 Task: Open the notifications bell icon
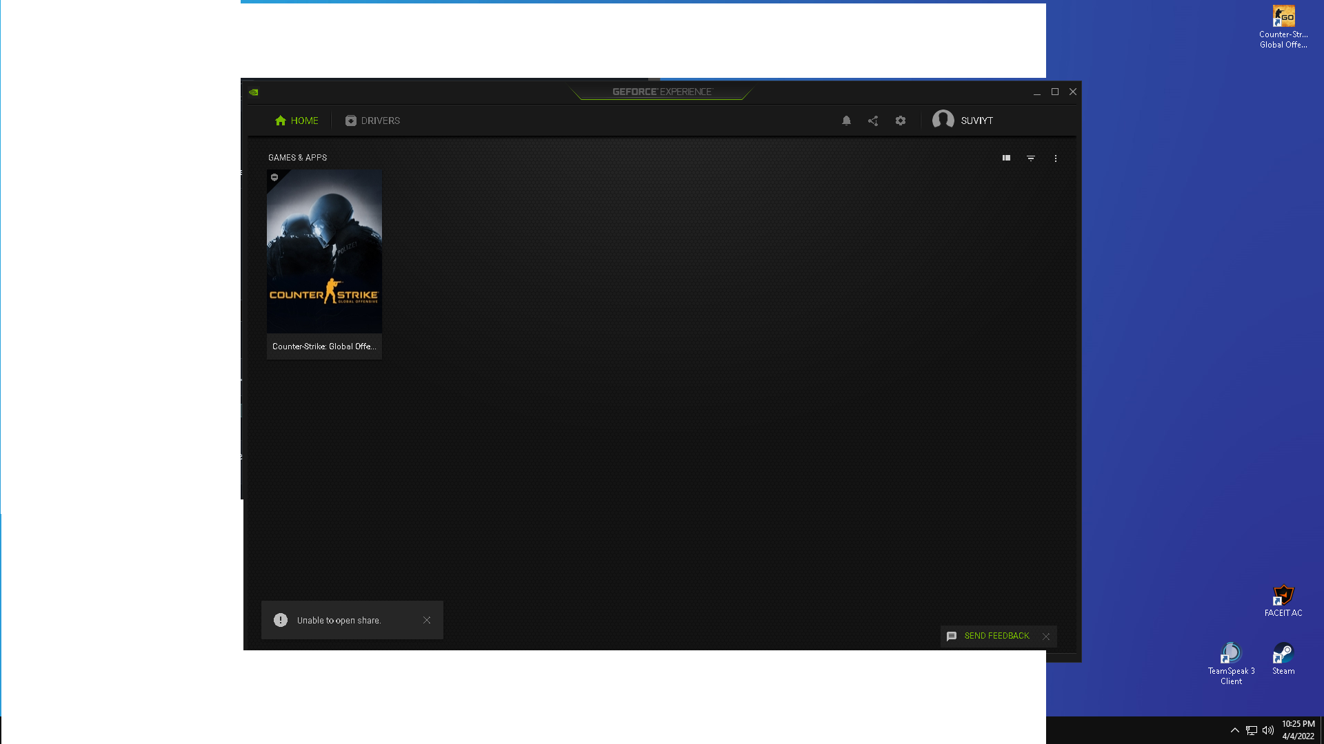pyautogui.click(x=846, y=121)
